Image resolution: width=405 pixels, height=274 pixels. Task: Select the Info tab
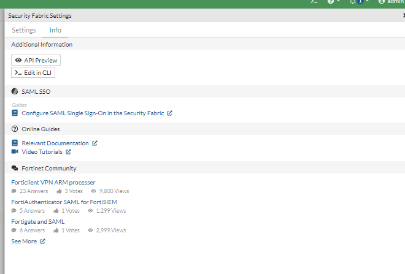coord(55,30)
